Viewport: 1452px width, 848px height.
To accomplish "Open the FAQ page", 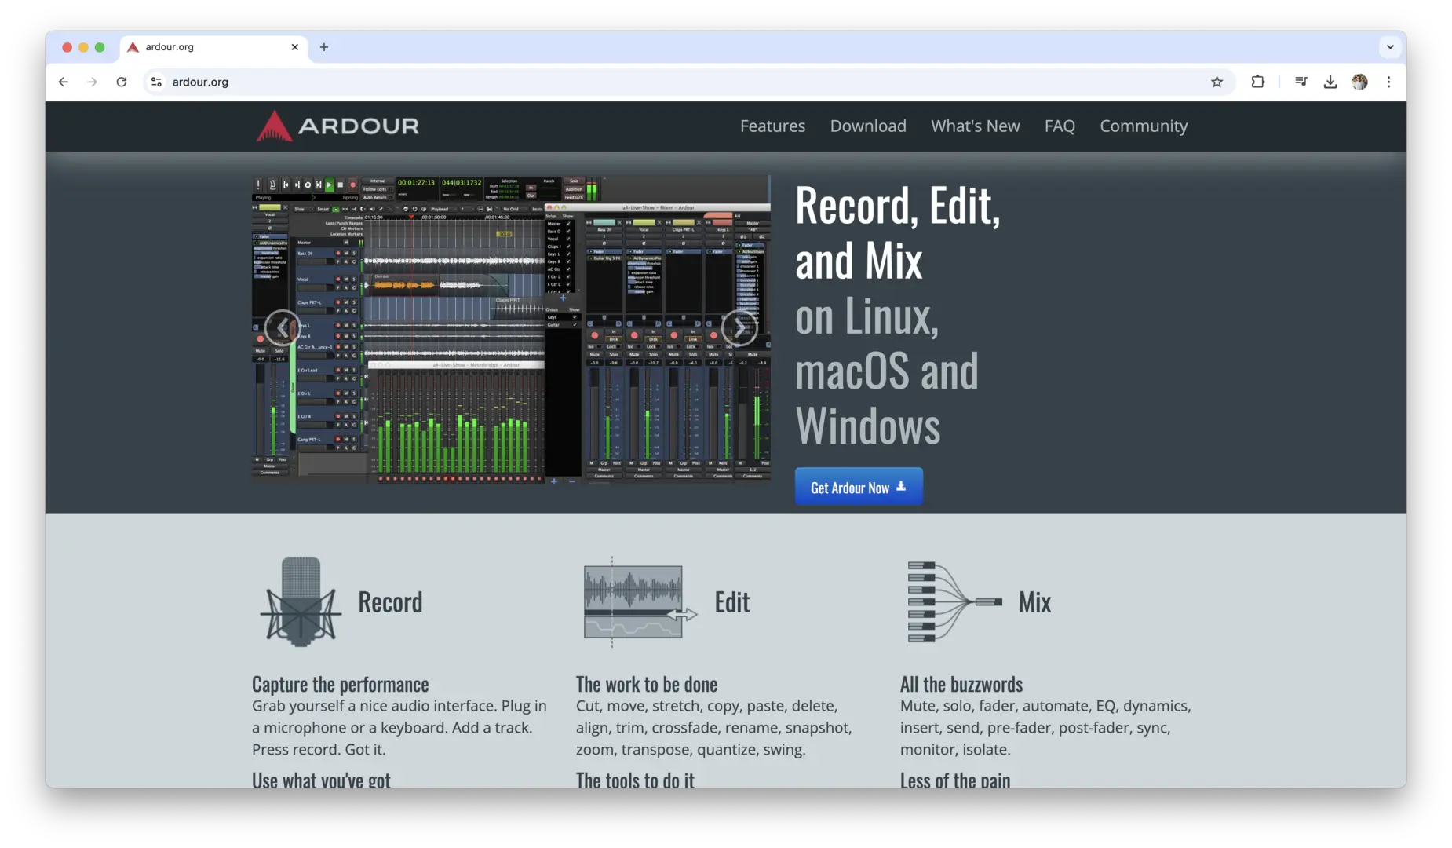I will point(1060,126).
